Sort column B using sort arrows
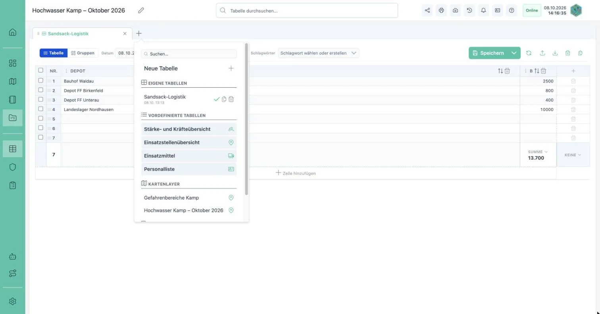This screenshot has width=600, height=314. coord(537,71)
